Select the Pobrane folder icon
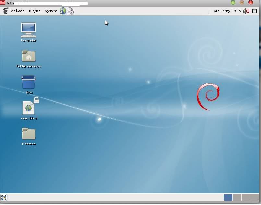This screenshot has height=205, width=261. click(29, 133)
